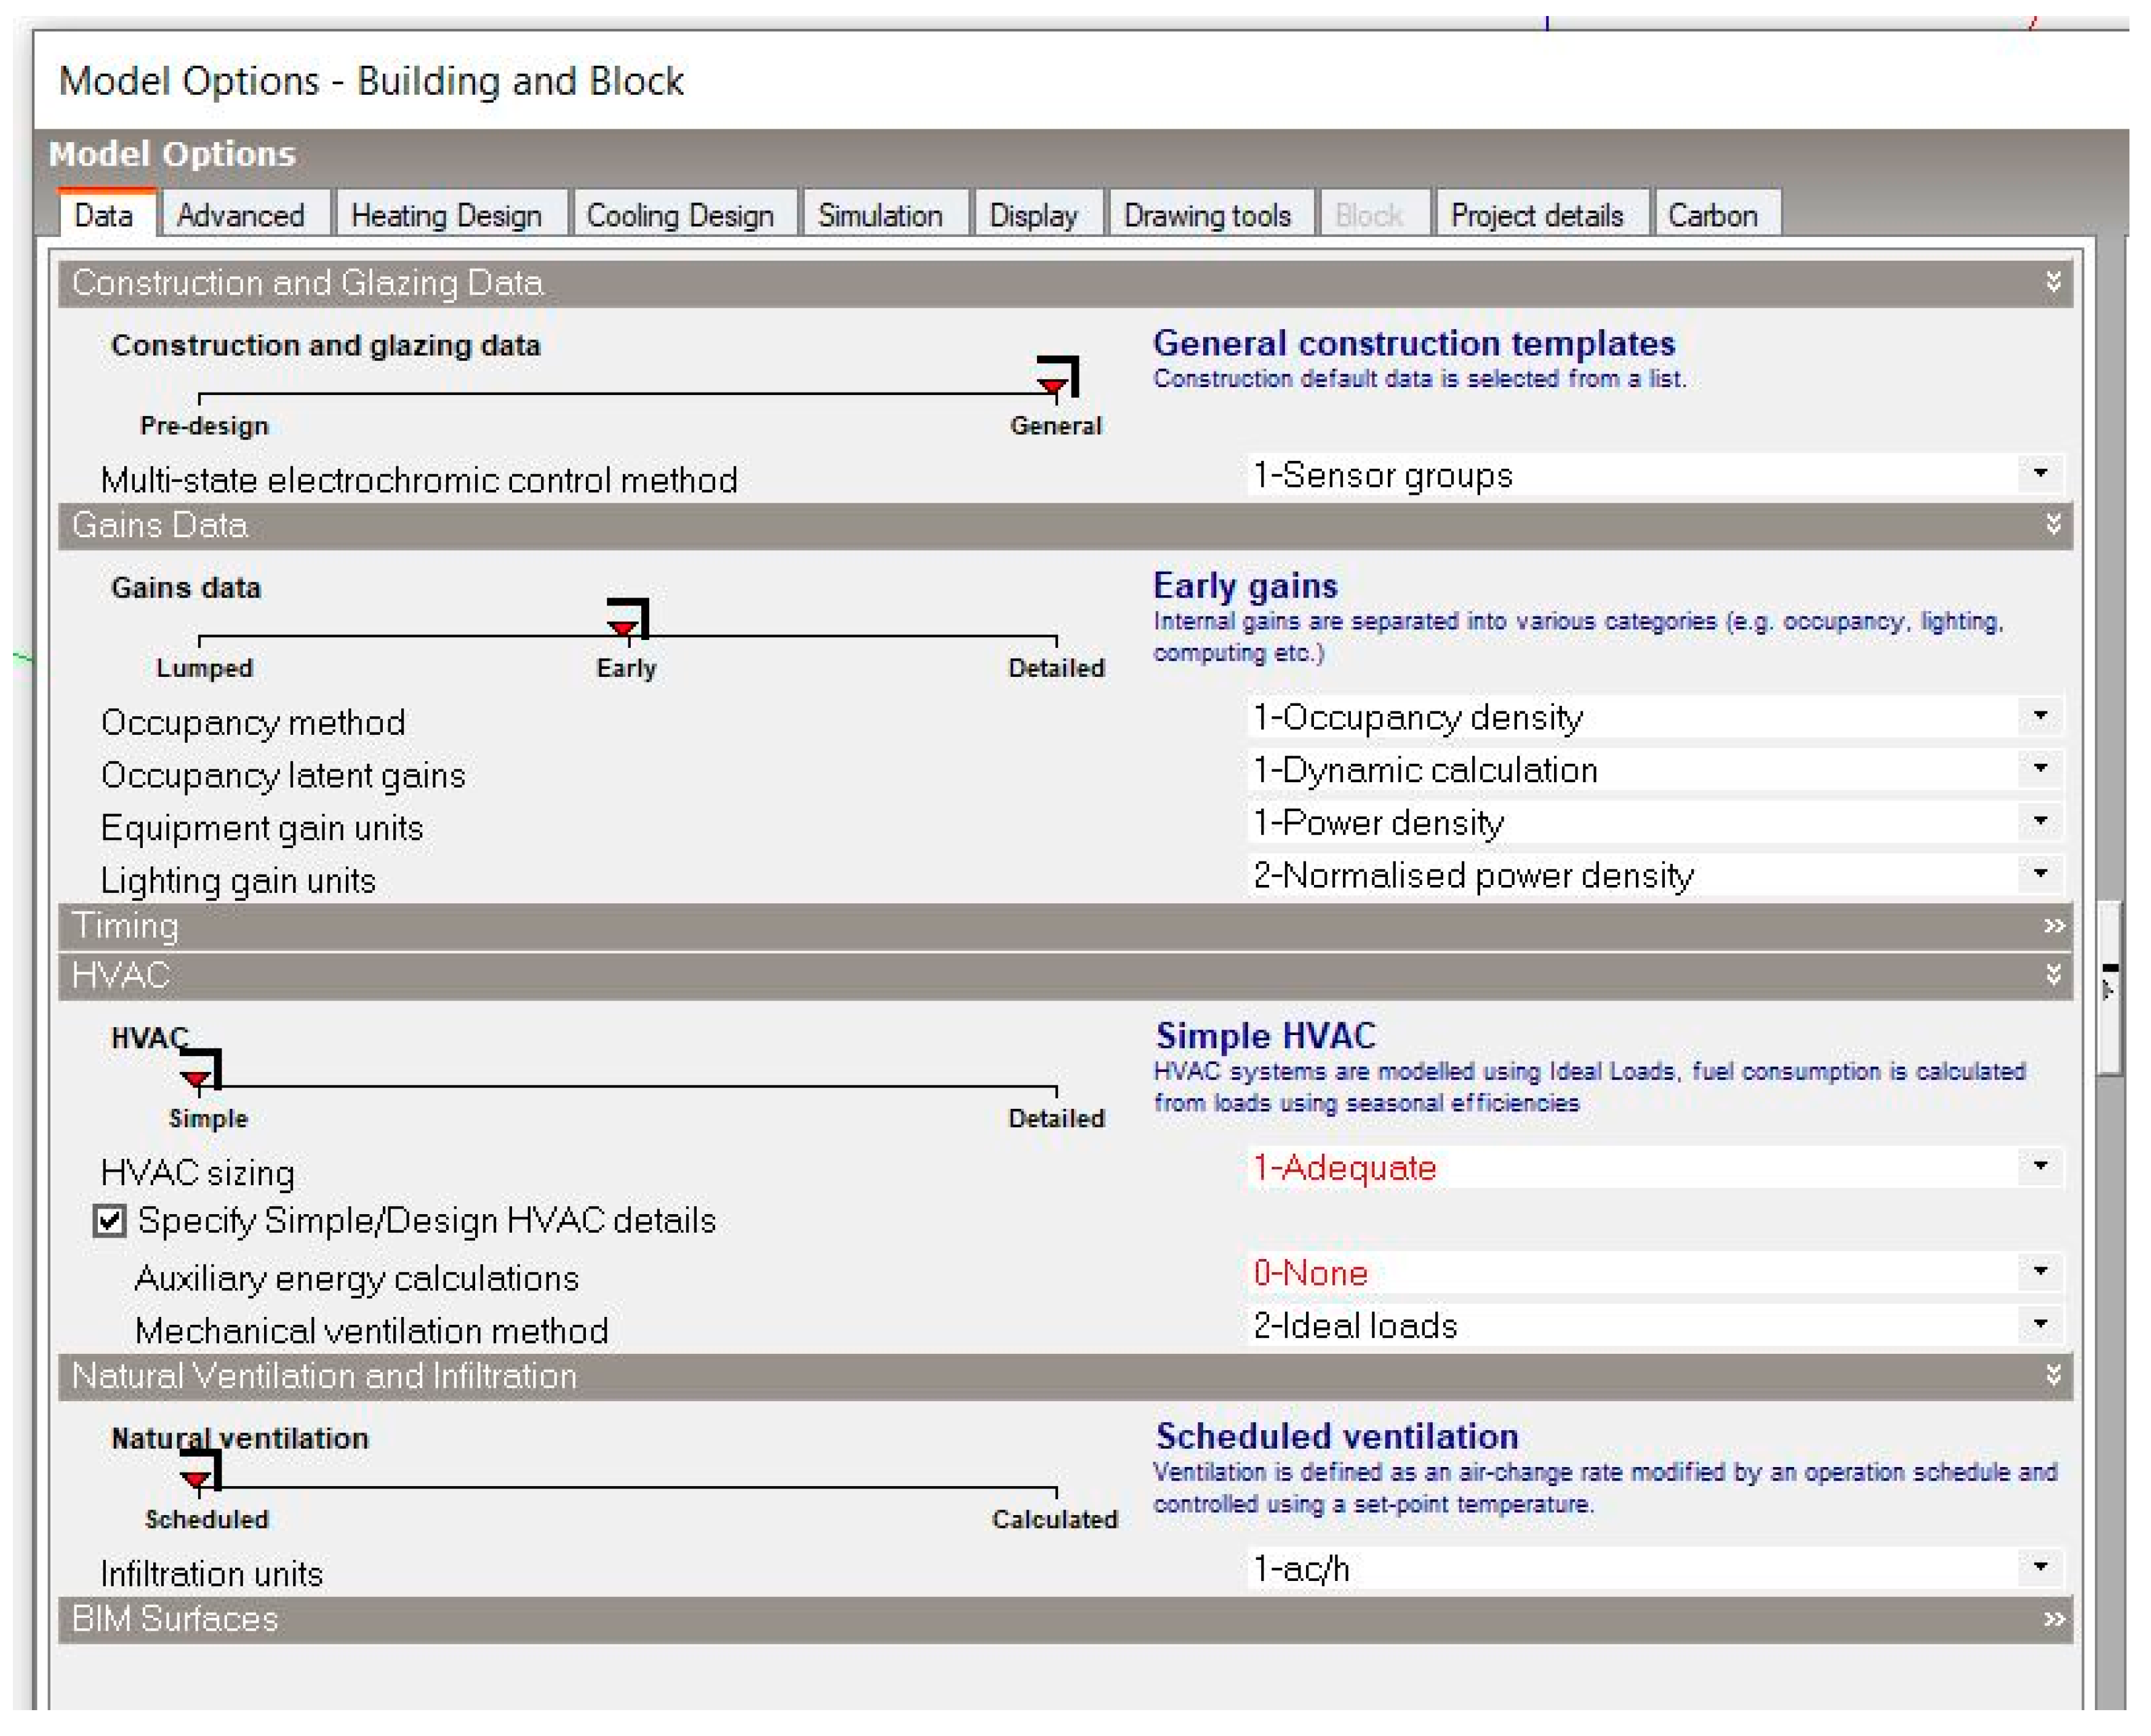Image resolution: width=2151 pixels, height=1736 pixels.
Task: Uncheck Specify Simple/Design HVAC details
Action: click(109, 1220)
